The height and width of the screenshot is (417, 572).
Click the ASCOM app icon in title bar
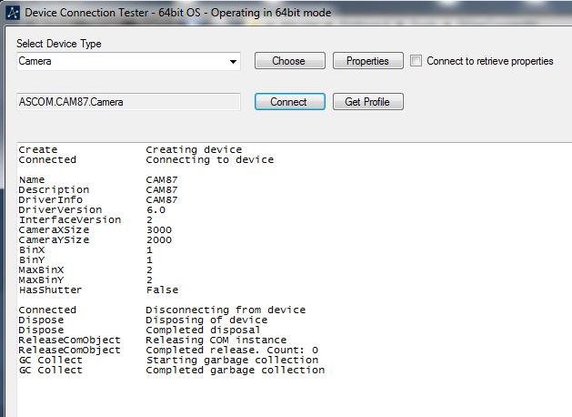(x=13, y=13)
